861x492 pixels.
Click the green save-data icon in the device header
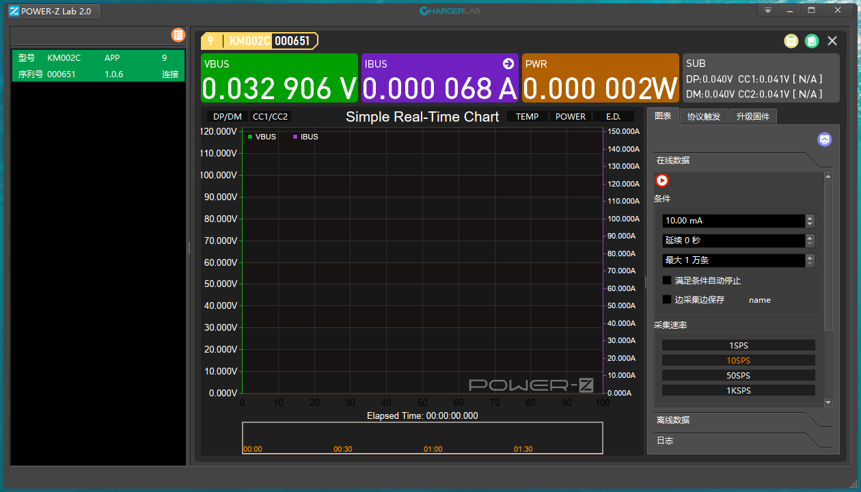pyautogui.click(x=812, y=41)
